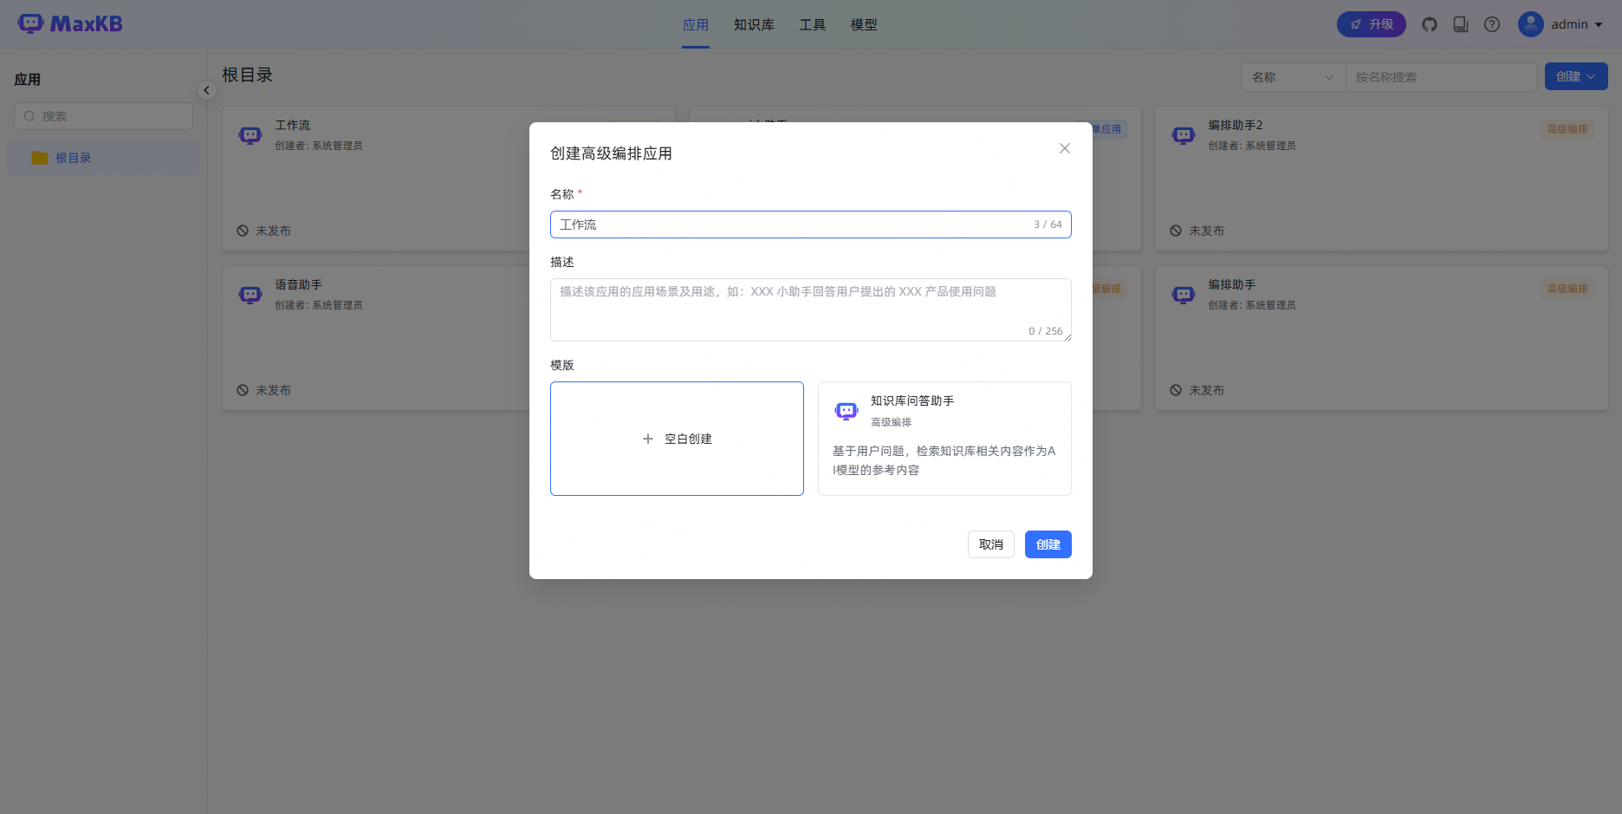Switch to the 应用 tab
This screenshot has width=1622, height=814.
click(x=696, y=24)
